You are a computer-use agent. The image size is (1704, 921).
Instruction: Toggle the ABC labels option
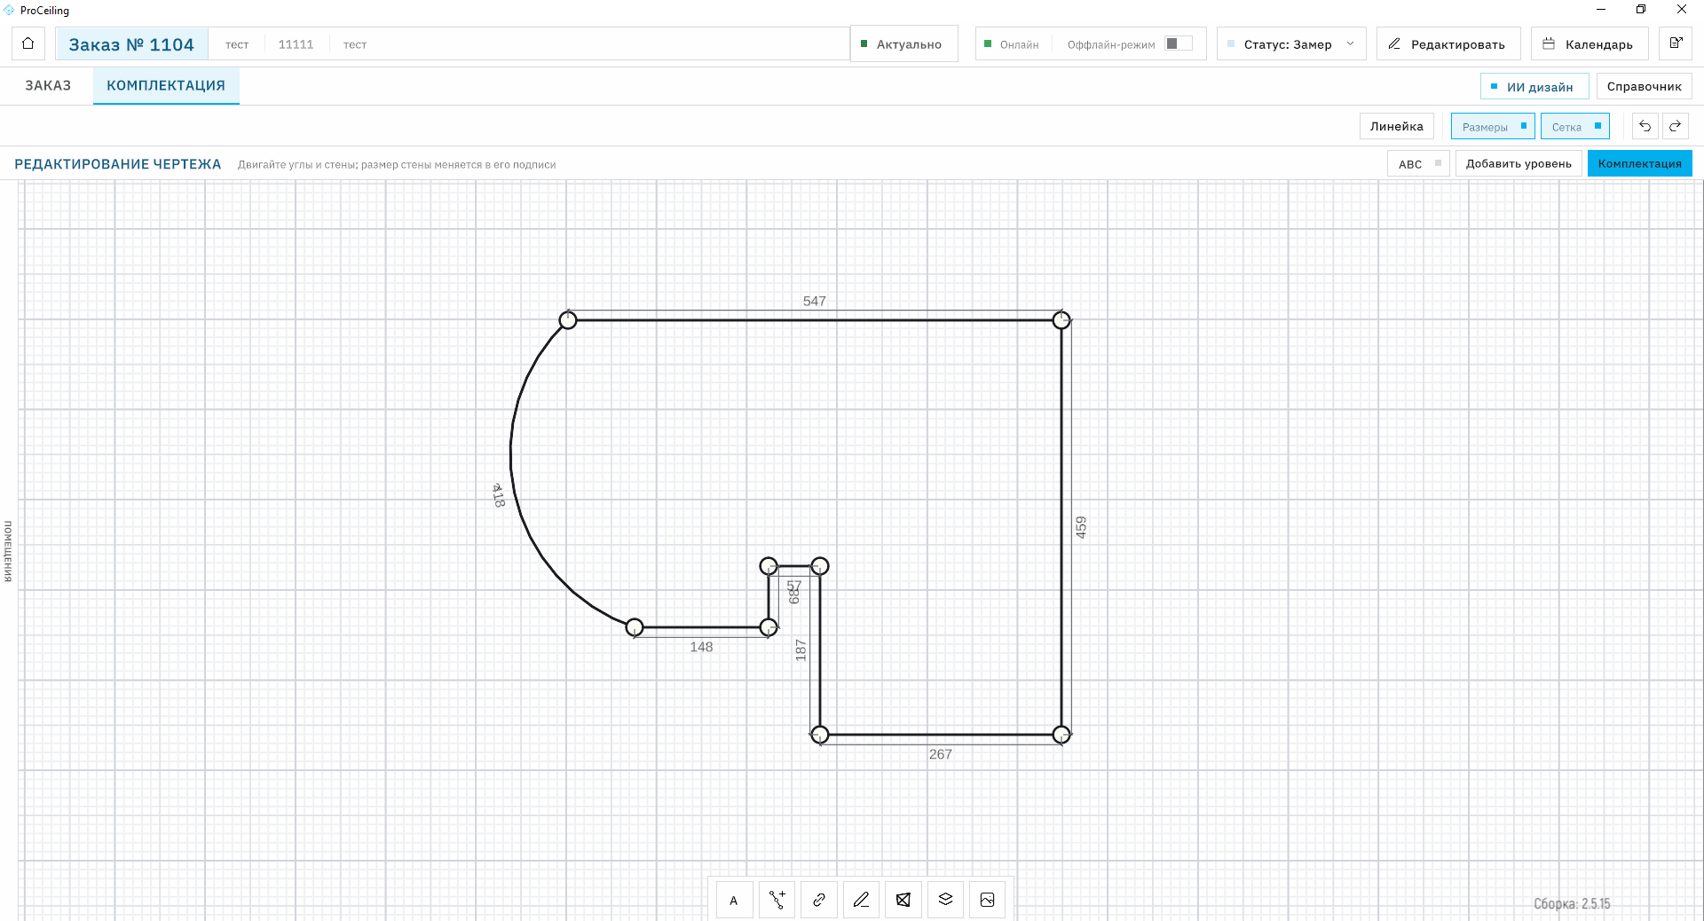(x=1418, y=164)
